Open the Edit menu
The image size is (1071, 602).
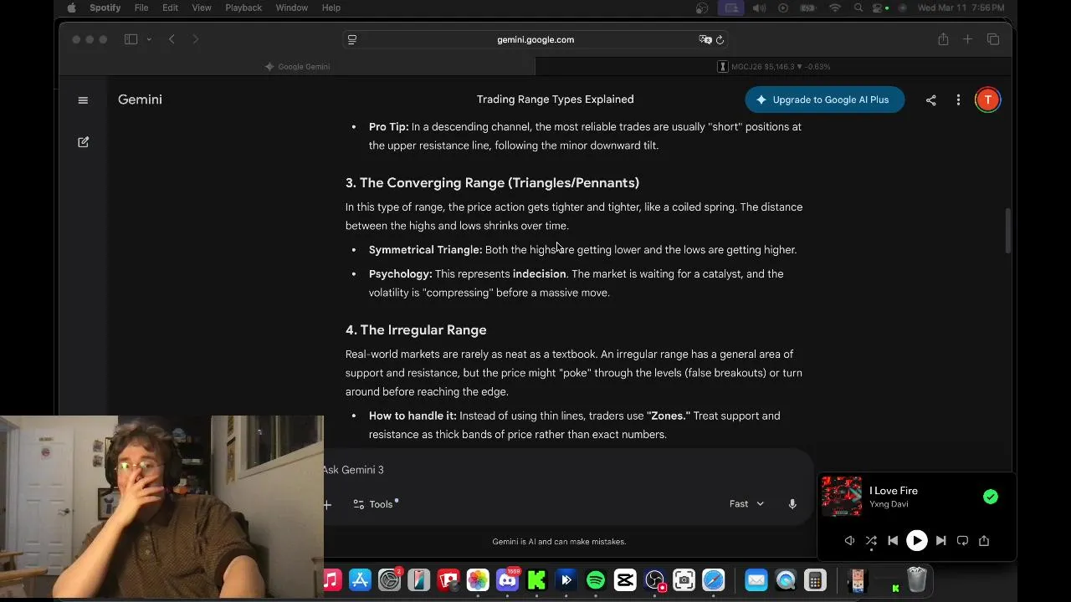coord(170,8)
